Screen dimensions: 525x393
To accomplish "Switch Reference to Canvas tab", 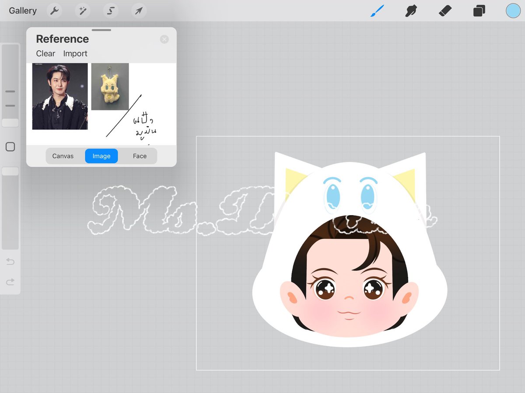I will pyautogui.click(x=63, y=156).
